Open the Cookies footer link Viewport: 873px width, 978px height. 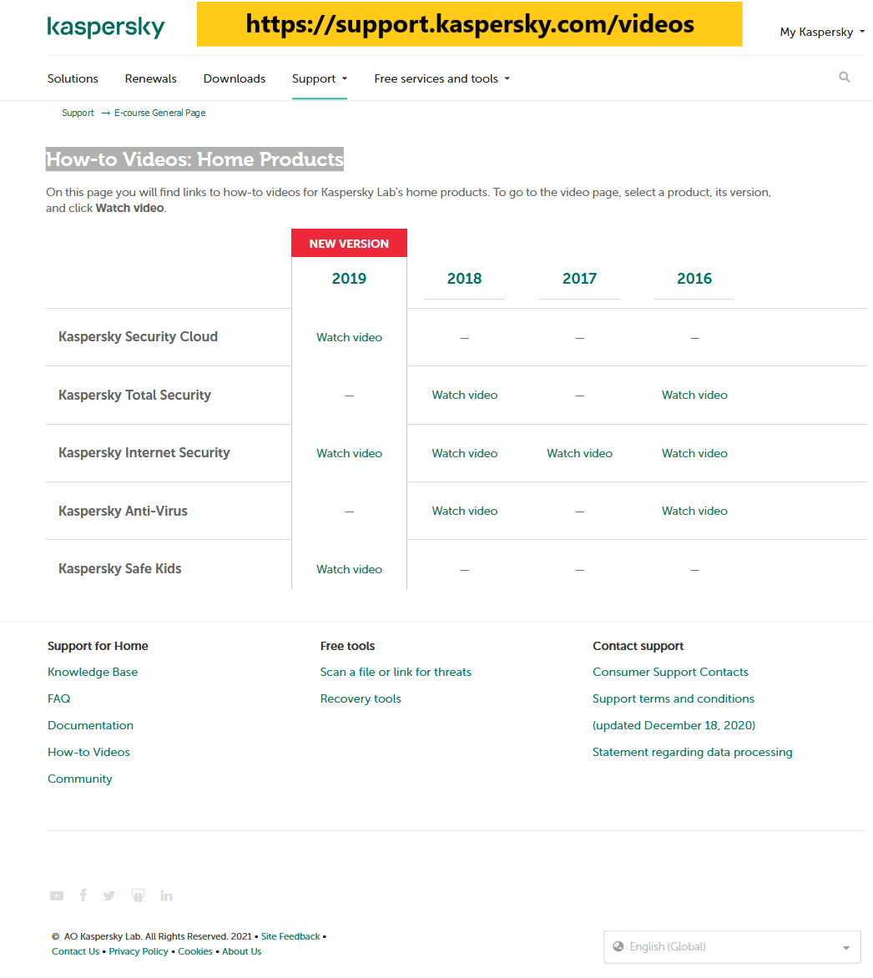tap(195, 951)
